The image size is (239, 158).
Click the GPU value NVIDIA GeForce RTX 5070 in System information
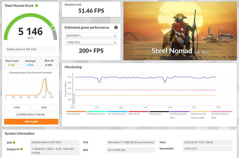coord(54,142)
